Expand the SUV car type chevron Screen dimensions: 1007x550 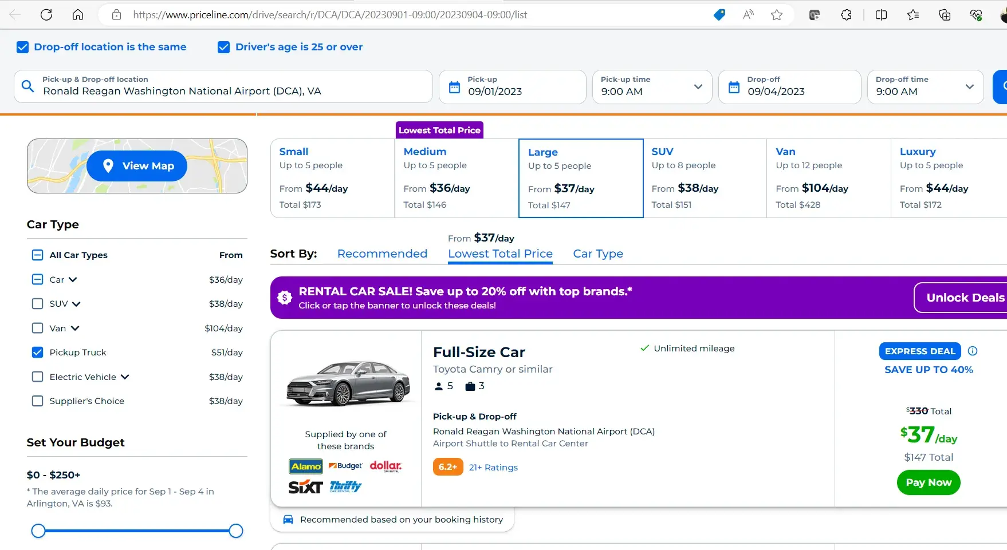click(x=76, y=304)
